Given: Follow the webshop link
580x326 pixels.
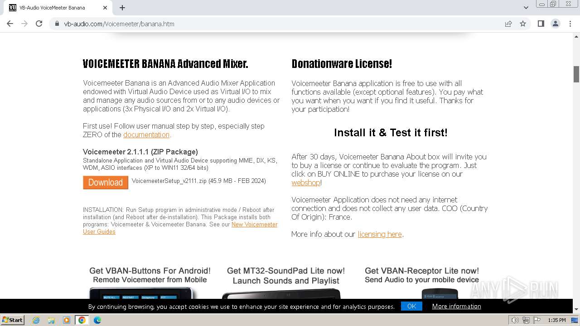Looking at the screenshot, I should coord(306,182).
